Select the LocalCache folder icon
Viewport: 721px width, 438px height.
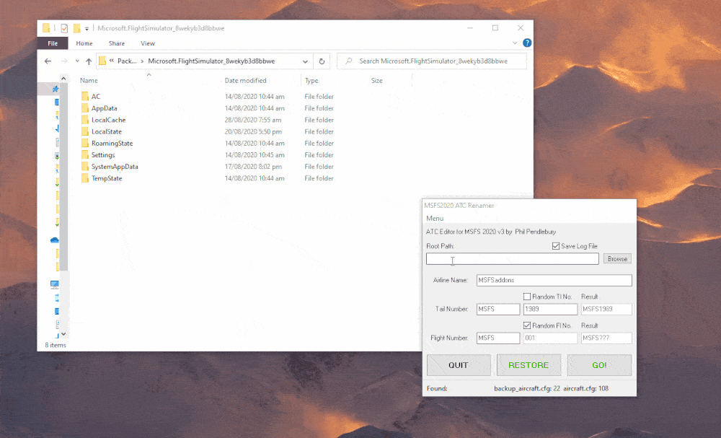(85, 120)
